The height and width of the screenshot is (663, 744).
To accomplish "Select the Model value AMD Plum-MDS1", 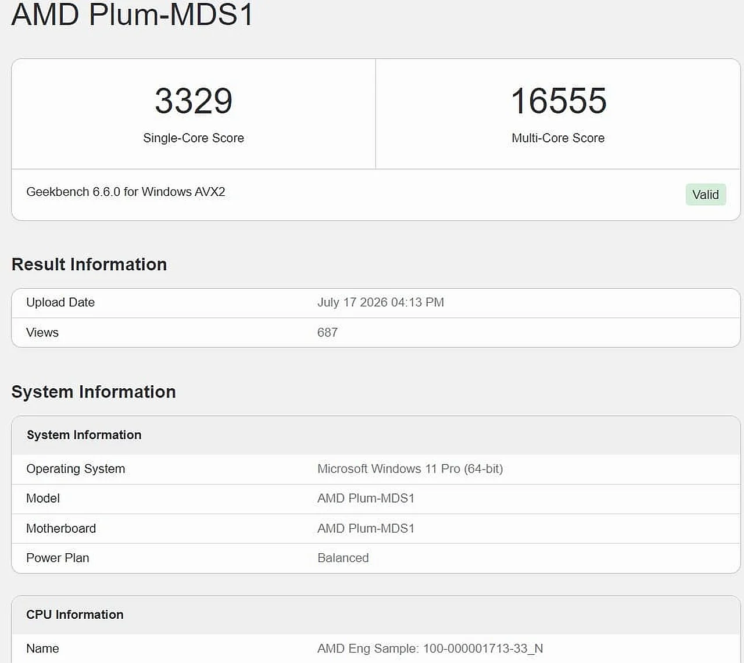I will (x=366, y=499).
